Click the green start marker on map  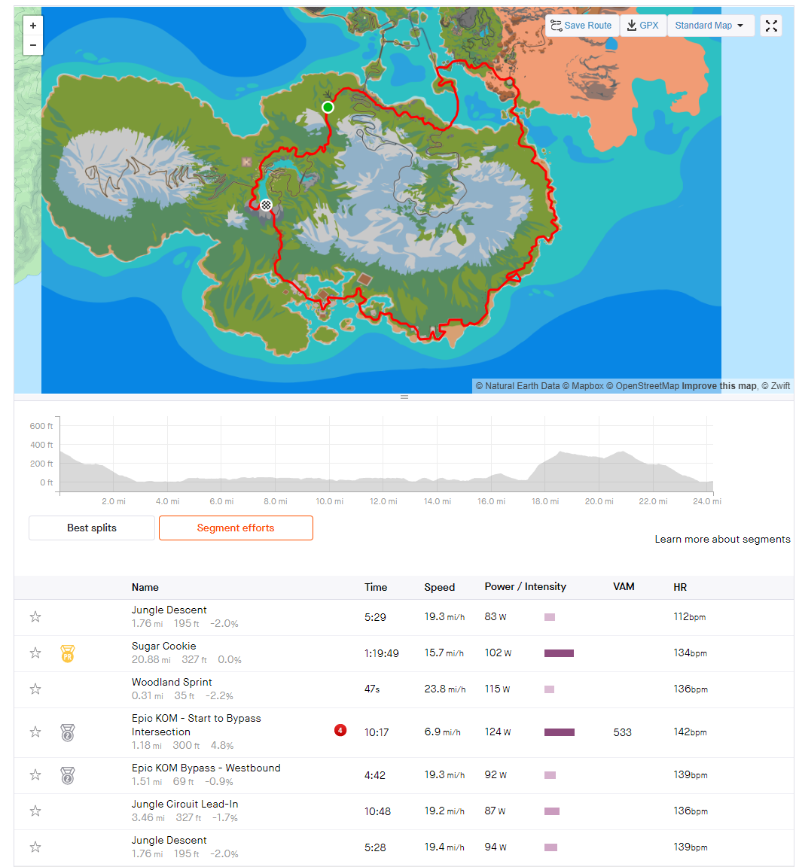click(x=328, y=108)
